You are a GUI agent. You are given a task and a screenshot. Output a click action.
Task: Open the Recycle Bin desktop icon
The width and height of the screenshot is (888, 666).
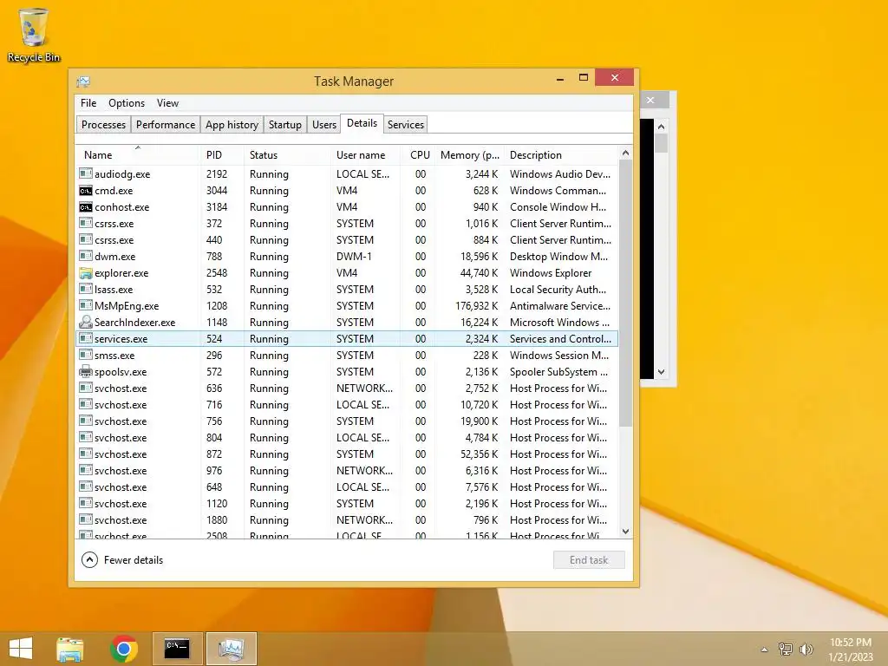pos(34,35)
